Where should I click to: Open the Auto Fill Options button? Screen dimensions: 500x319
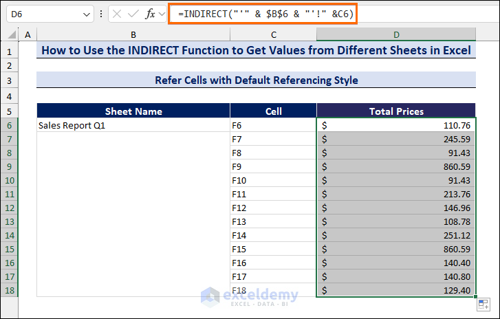pos(483,303)
